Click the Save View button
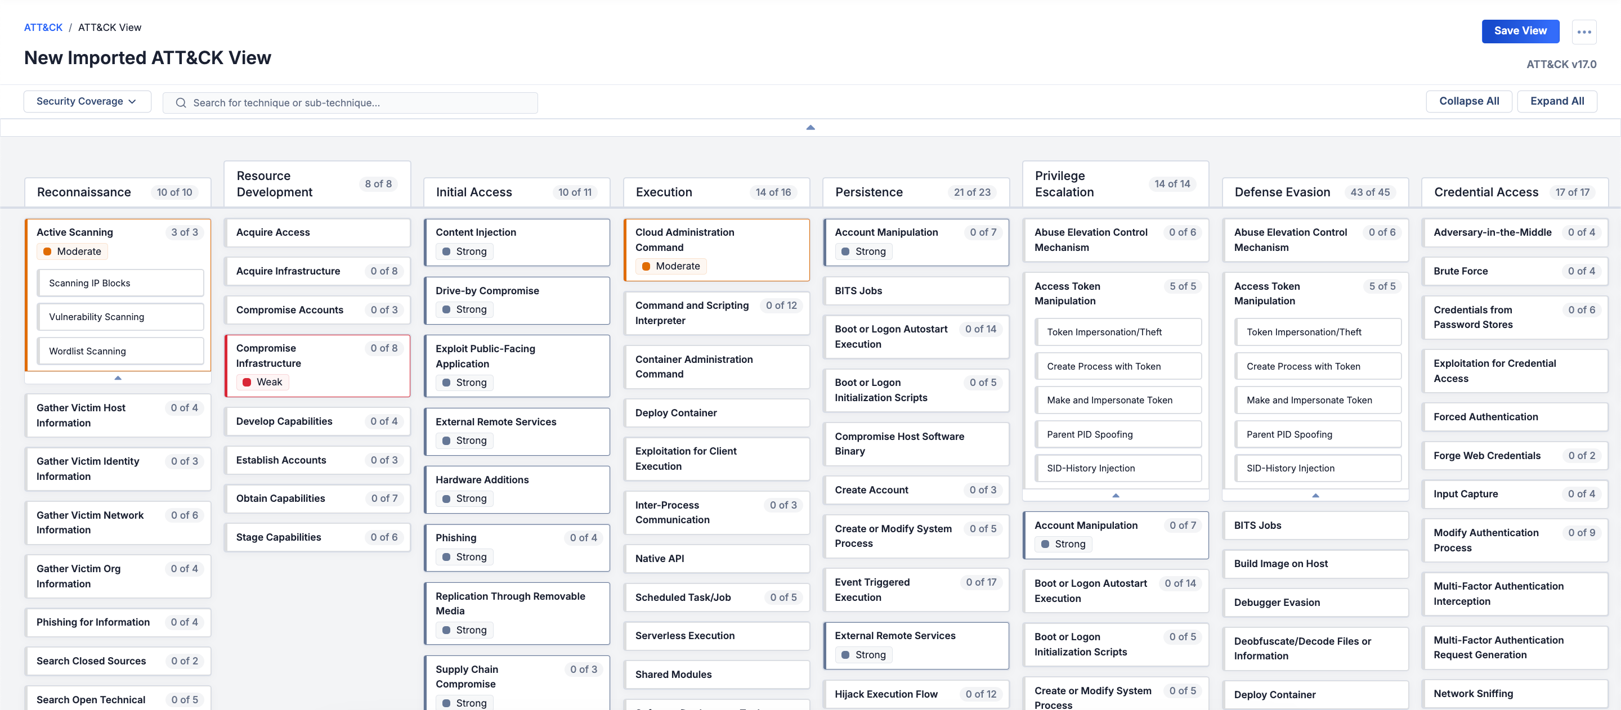This screenshot has height=710, width=1621. tap(1520, 31)
